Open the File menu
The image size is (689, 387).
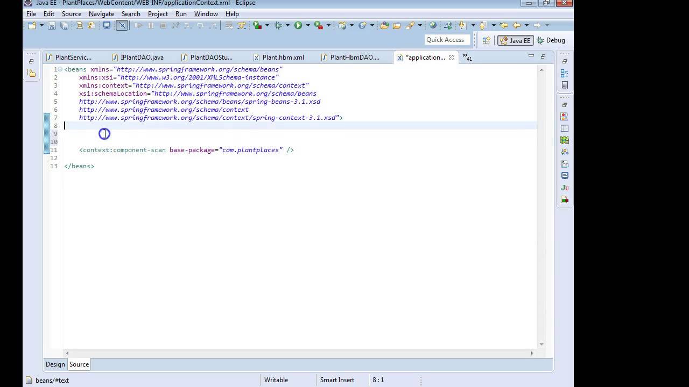(31, 14)
